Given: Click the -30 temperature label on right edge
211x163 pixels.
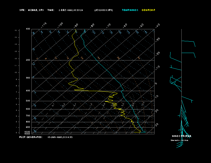Looking at the screenshot, I should (157, 40).
